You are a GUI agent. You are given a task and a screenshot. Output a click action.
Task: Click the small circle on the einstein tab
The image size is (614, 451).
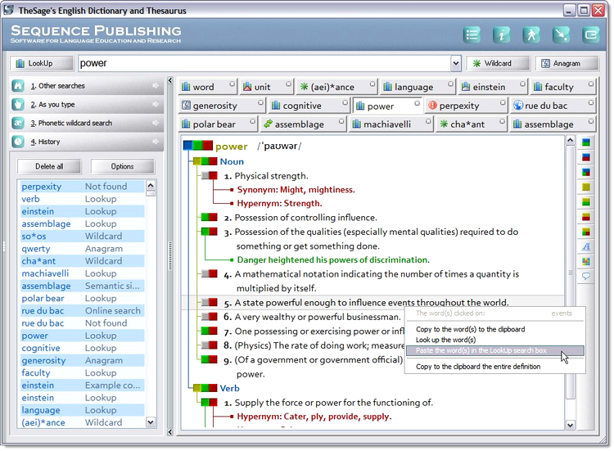521,83
